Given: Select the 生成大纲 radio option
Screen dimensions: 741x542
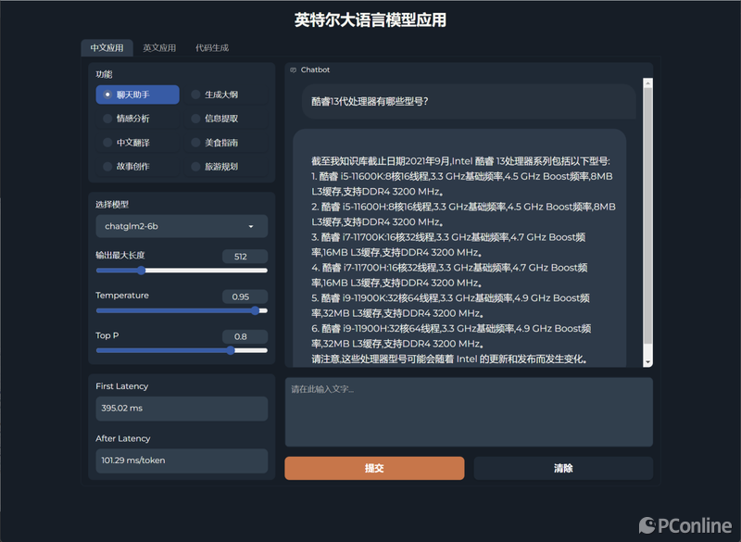Looking at the screenshot, I should coord(225,95).
